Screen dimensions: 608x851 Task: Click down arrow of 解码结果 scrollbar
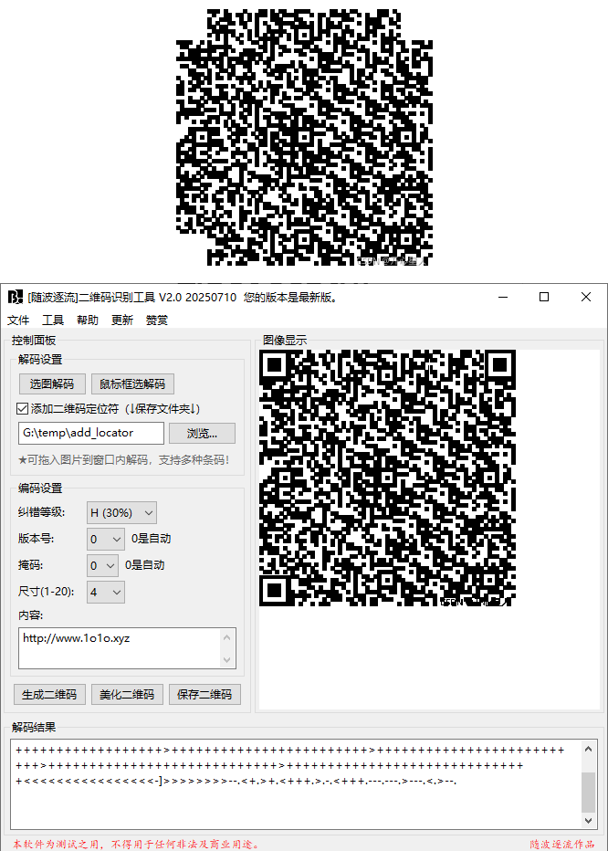(589, 820)
